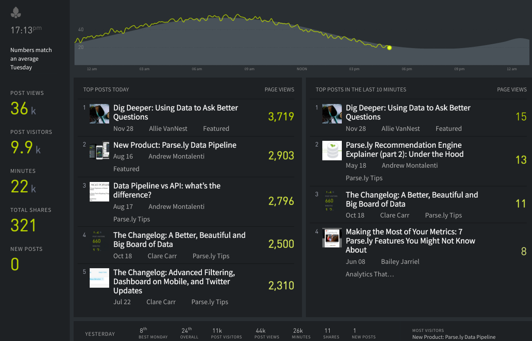Image resolution: width=532 pixels, height=341 pixels.
Task: Open Data Pipeline vs API: what's the difference?
Action: (167, 190)
